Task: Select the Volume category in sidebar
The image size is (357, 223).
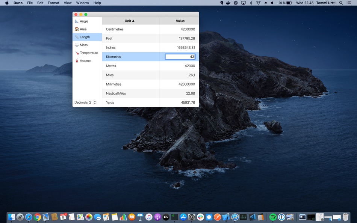Action: [x=85, y=61]
